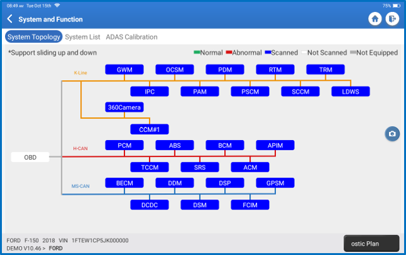
Task: Open the SRS module node
Action: pyautogui.click(x=200, y=167)
